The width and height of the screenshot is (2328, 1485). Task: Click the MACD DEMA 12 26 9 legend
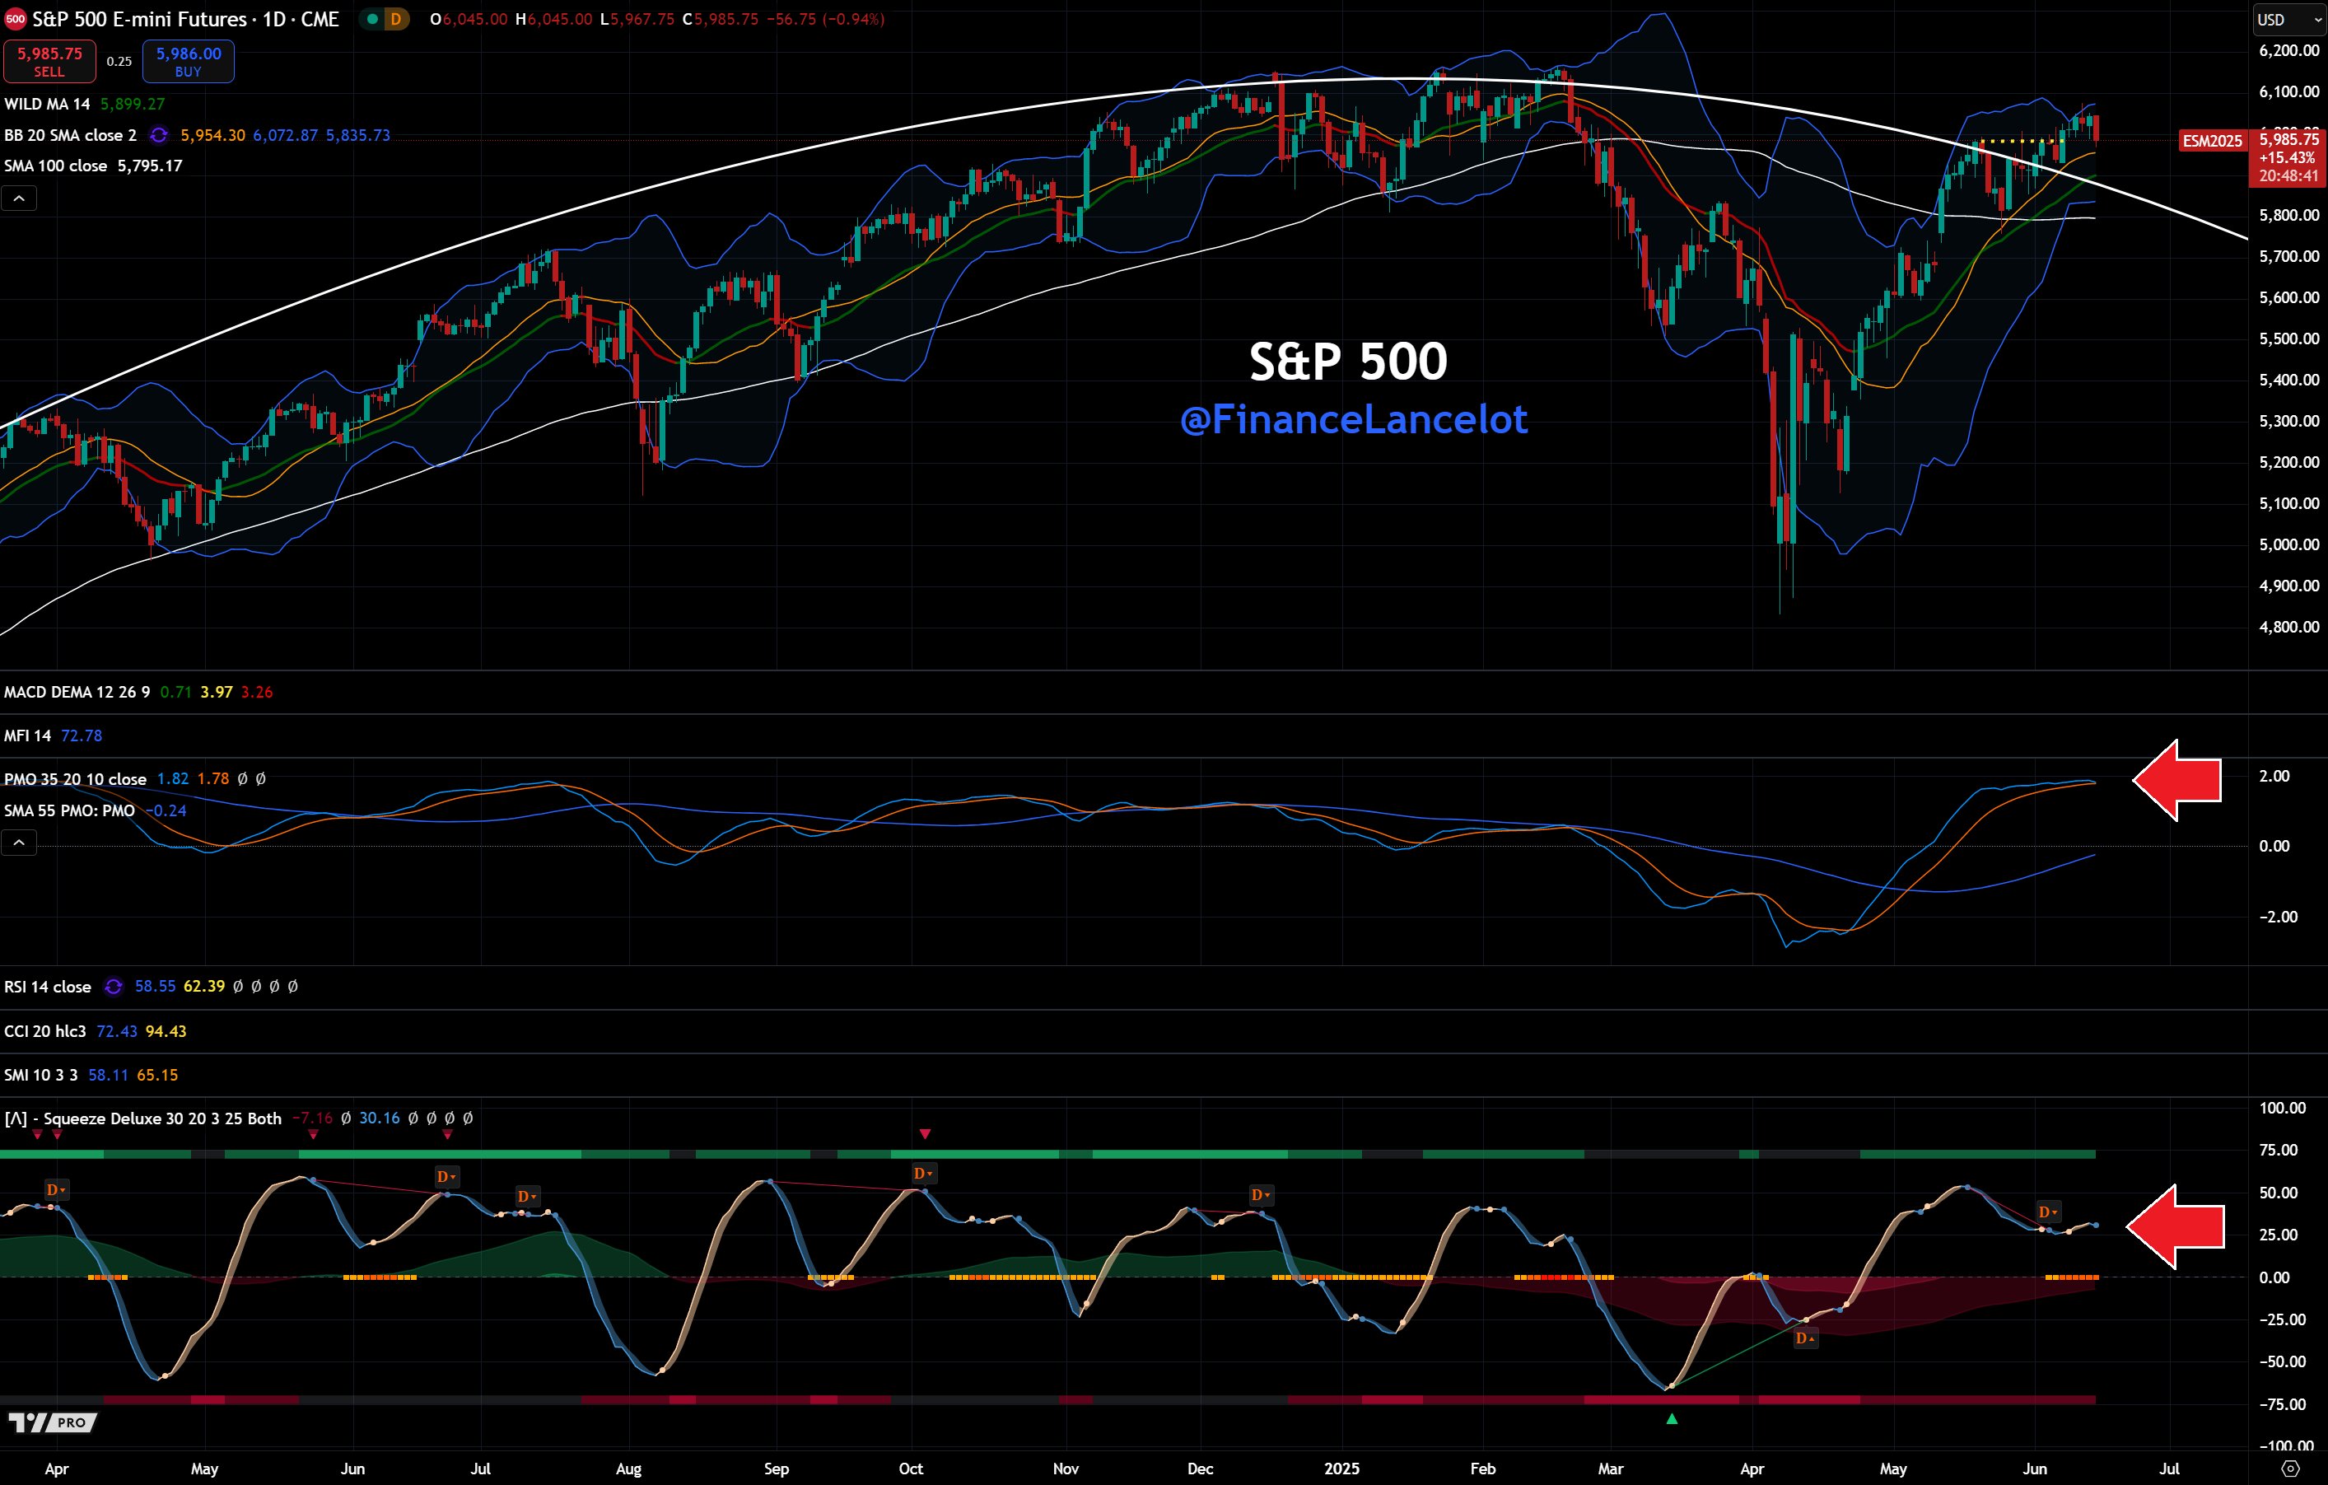point(77,692)
